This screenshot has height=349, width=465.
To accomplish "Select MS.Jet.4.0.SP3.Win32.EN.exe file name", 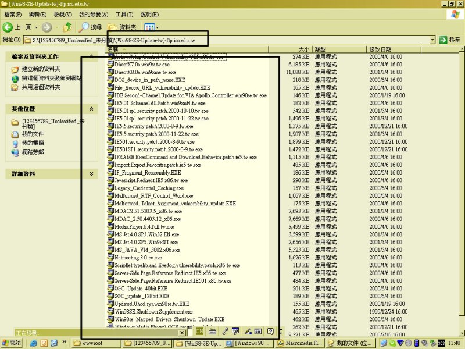I will pyautogui.click(x=147, y=234).
